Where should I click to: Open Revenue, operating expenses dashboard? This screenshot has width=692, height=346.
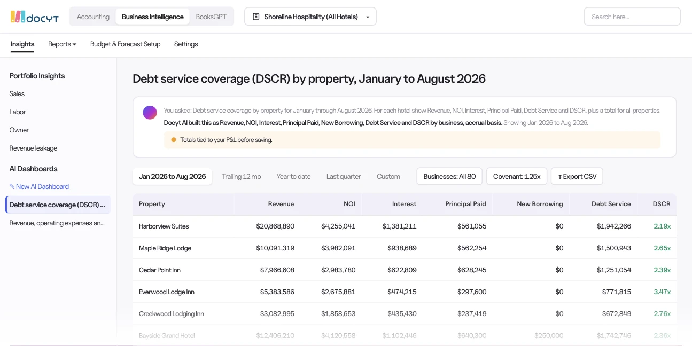point(57,223)
